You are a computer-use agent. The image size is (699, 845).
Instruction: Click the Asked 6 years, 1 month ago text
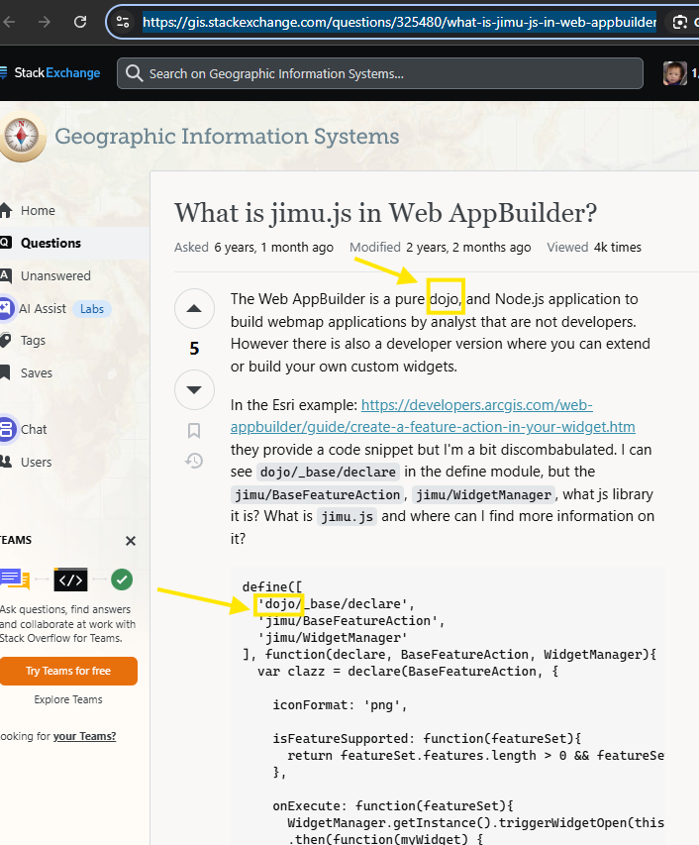[253, 248]
